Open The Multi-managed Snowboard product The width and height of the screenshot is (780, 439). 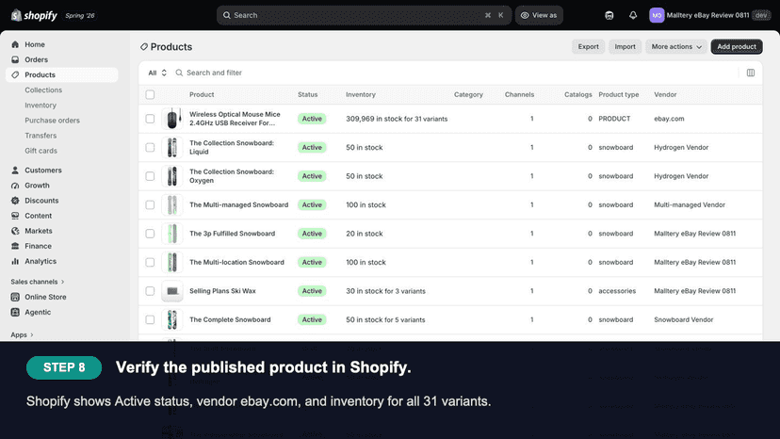tap(238, 205)
